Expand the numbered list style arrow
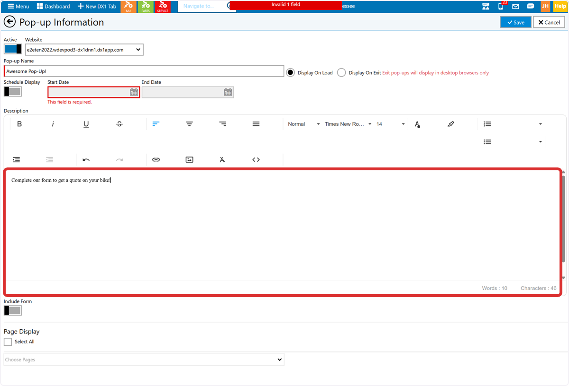Viewport: 569px width, 386px height. pyautogui.click(x=541, y=124)
